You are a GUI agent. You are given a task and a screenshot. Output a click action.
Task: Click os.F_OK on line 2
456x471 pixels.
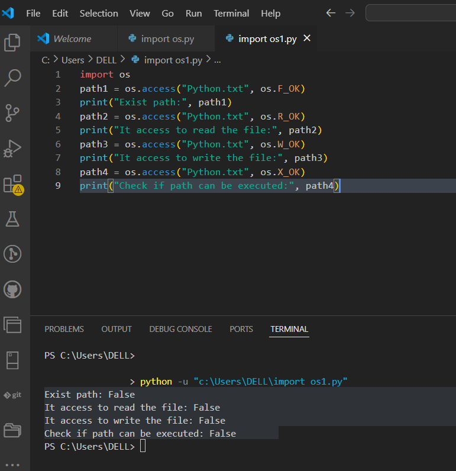click(280, 89)
